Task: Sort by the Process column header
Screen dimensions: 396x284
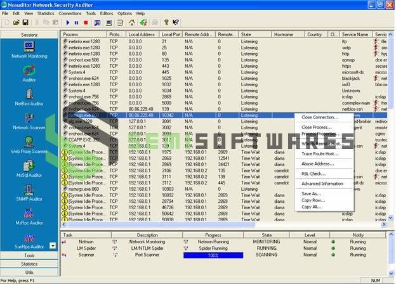Action: (x=84, y=34)
